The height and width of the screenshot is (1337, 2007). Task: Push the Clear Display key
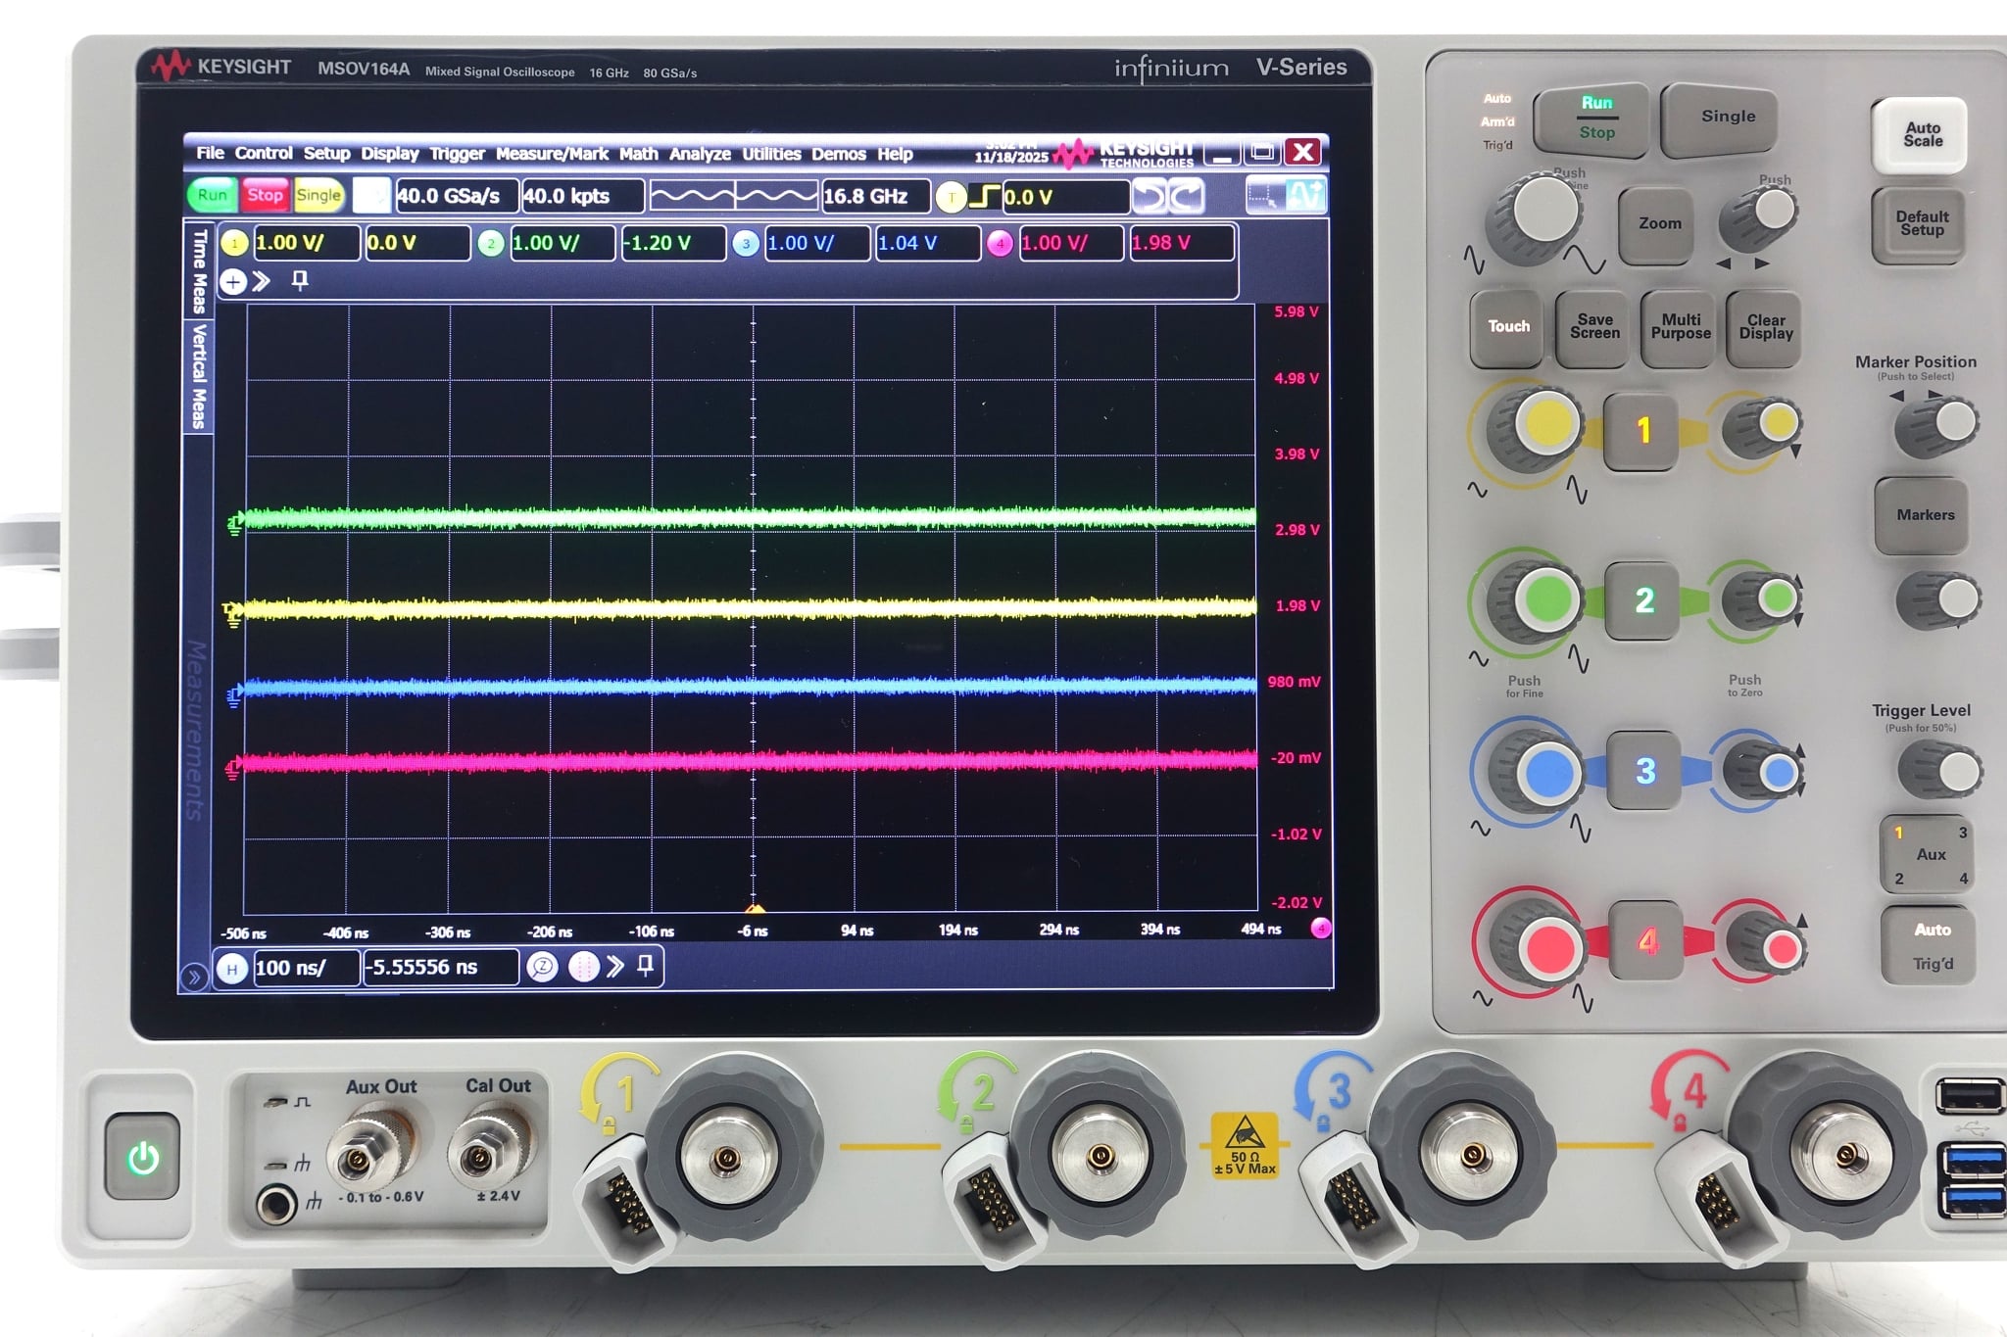tap(1765, 327)
